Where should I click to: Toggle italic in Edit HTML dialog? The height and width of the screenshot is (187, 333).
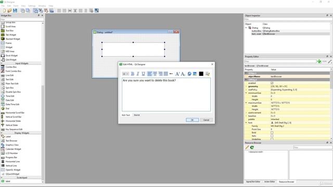(137, 74)
